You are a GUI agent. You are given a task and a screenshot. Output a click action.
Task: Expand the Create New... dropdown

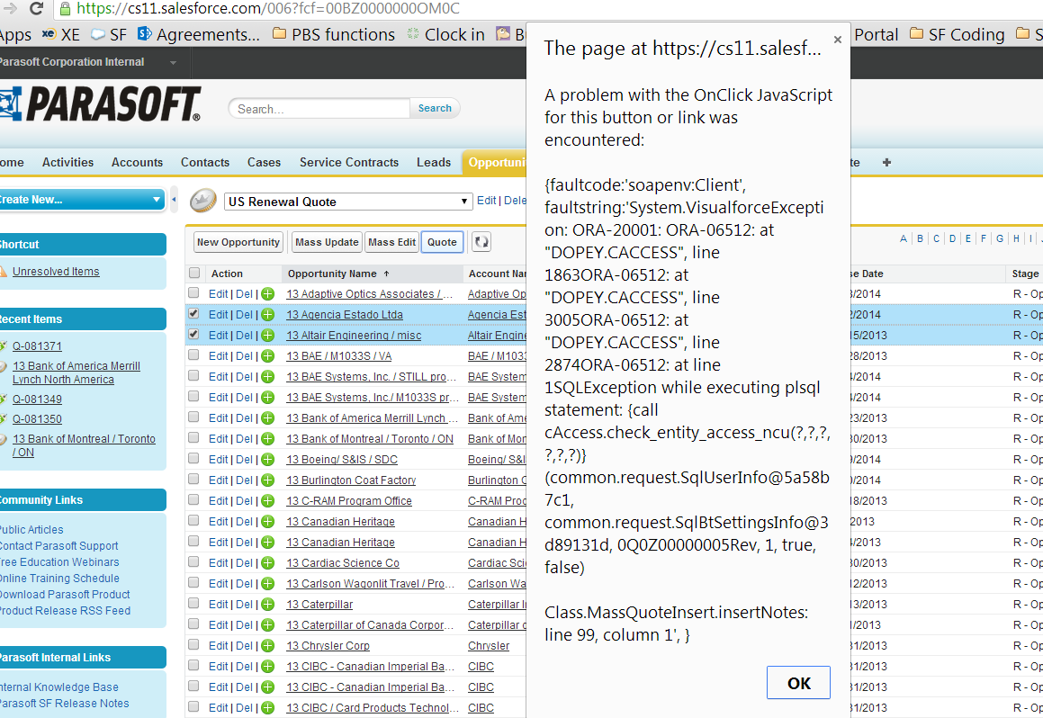coord(81,200)
